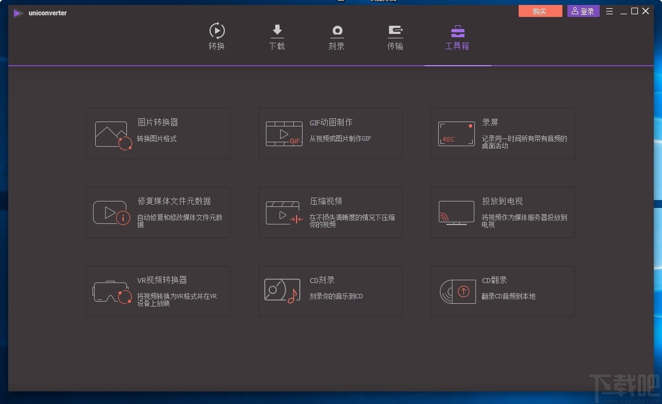Open the CD翻录 CD ripper tool

502,291
